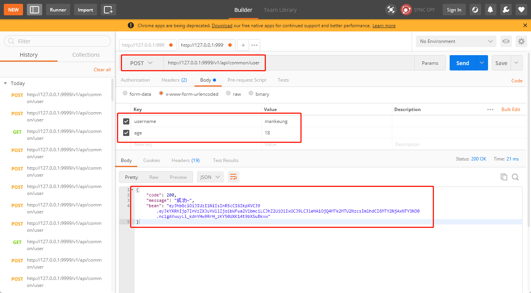Screen dimensions: 531x293
Task: Open the Pre-request Script tab
Action: point(247,80)
